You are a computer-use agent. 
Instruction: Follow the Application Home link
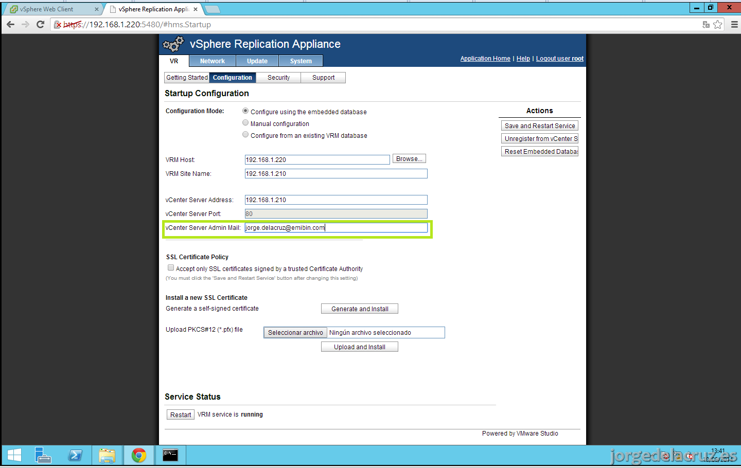click(485, 59)
